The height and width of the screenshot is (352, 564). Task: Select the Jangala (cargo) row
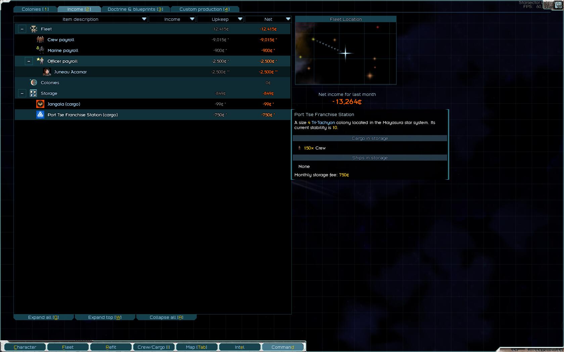tap(152, 104)
